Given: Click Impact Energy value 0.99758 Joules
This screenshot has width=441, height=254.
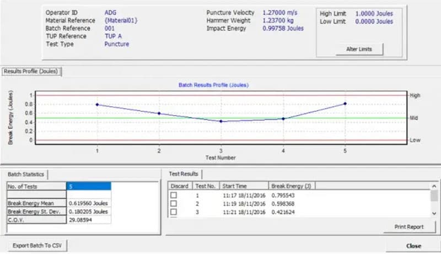Looking at the screenshot, I should click(x=283, y=29).
